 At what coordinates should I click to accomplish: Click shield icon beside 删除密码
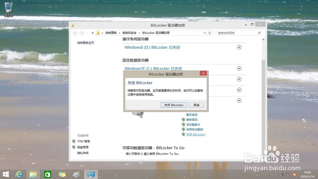click(183, 119)
